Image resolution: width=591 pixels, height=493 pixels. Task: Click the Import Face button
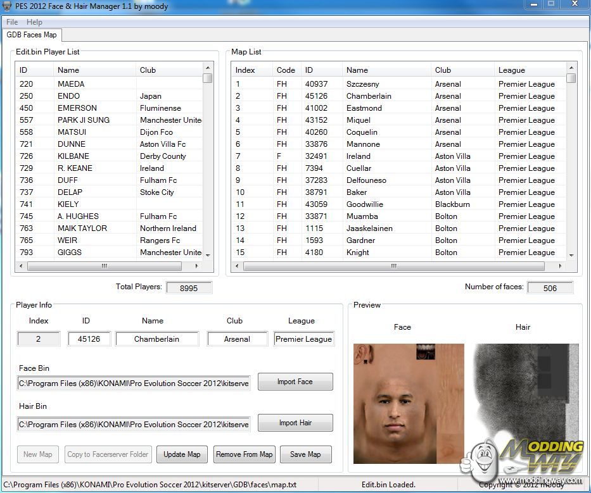click(295, 382)
